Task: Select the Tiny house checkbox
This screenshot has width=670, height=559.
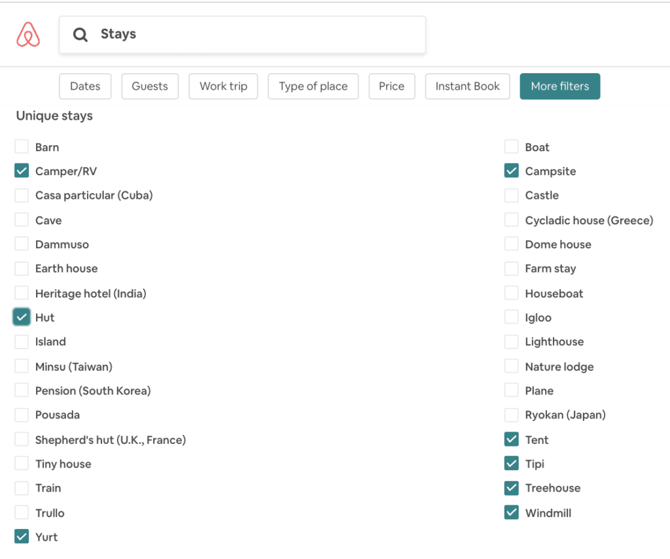Action: [x=22, y=464]
